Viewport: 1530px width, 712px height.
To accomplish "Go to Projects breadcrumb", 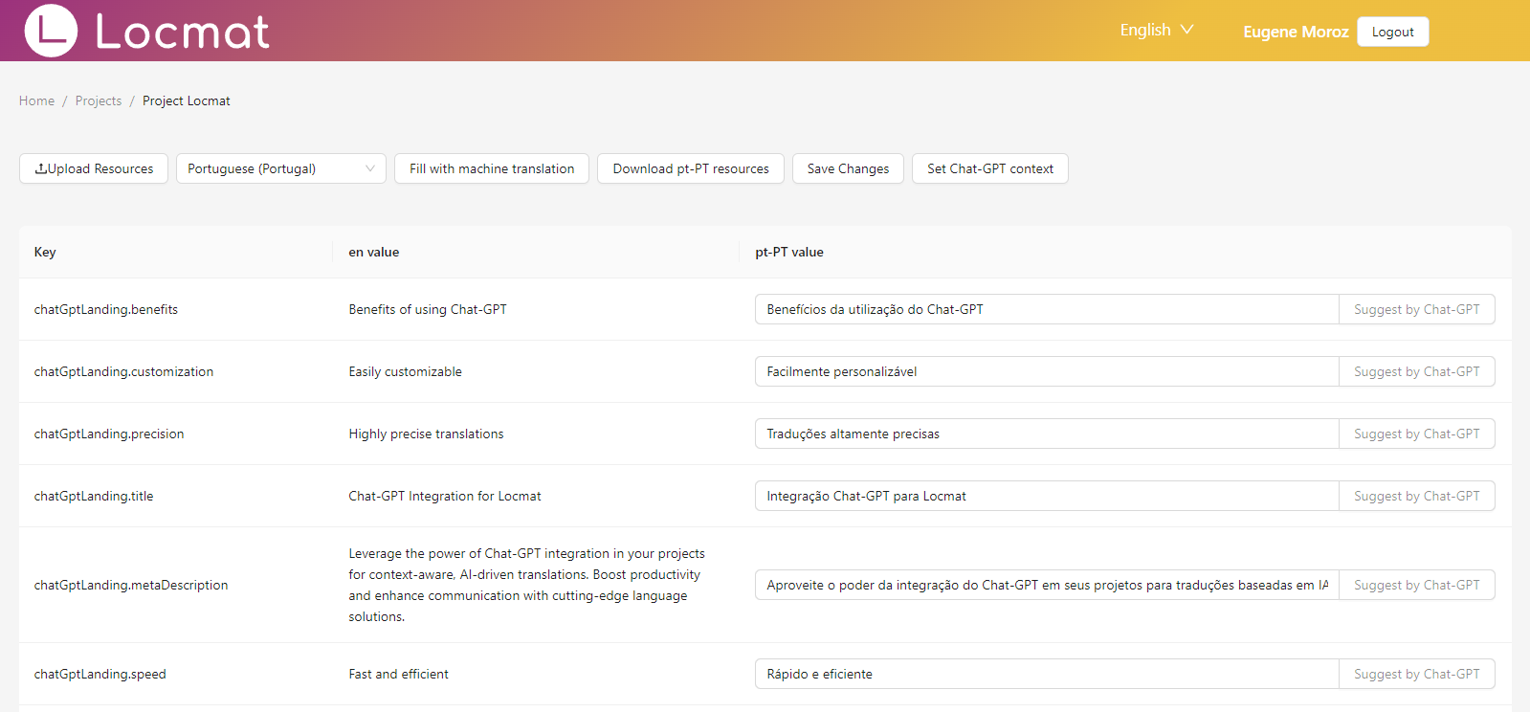I will [x=99, y=100].
